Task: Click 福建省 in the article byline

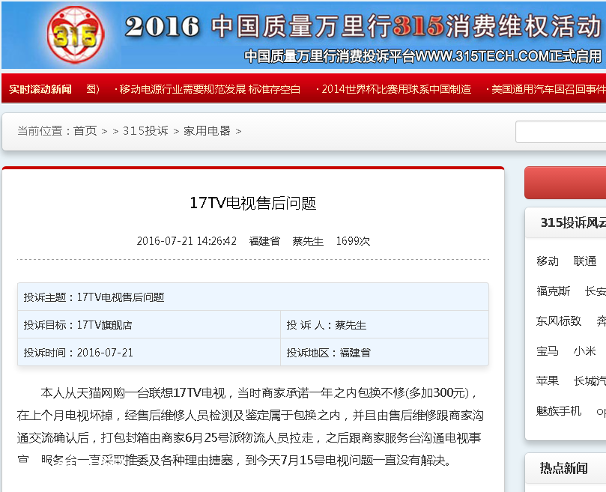Action: (x=264, y=241)
